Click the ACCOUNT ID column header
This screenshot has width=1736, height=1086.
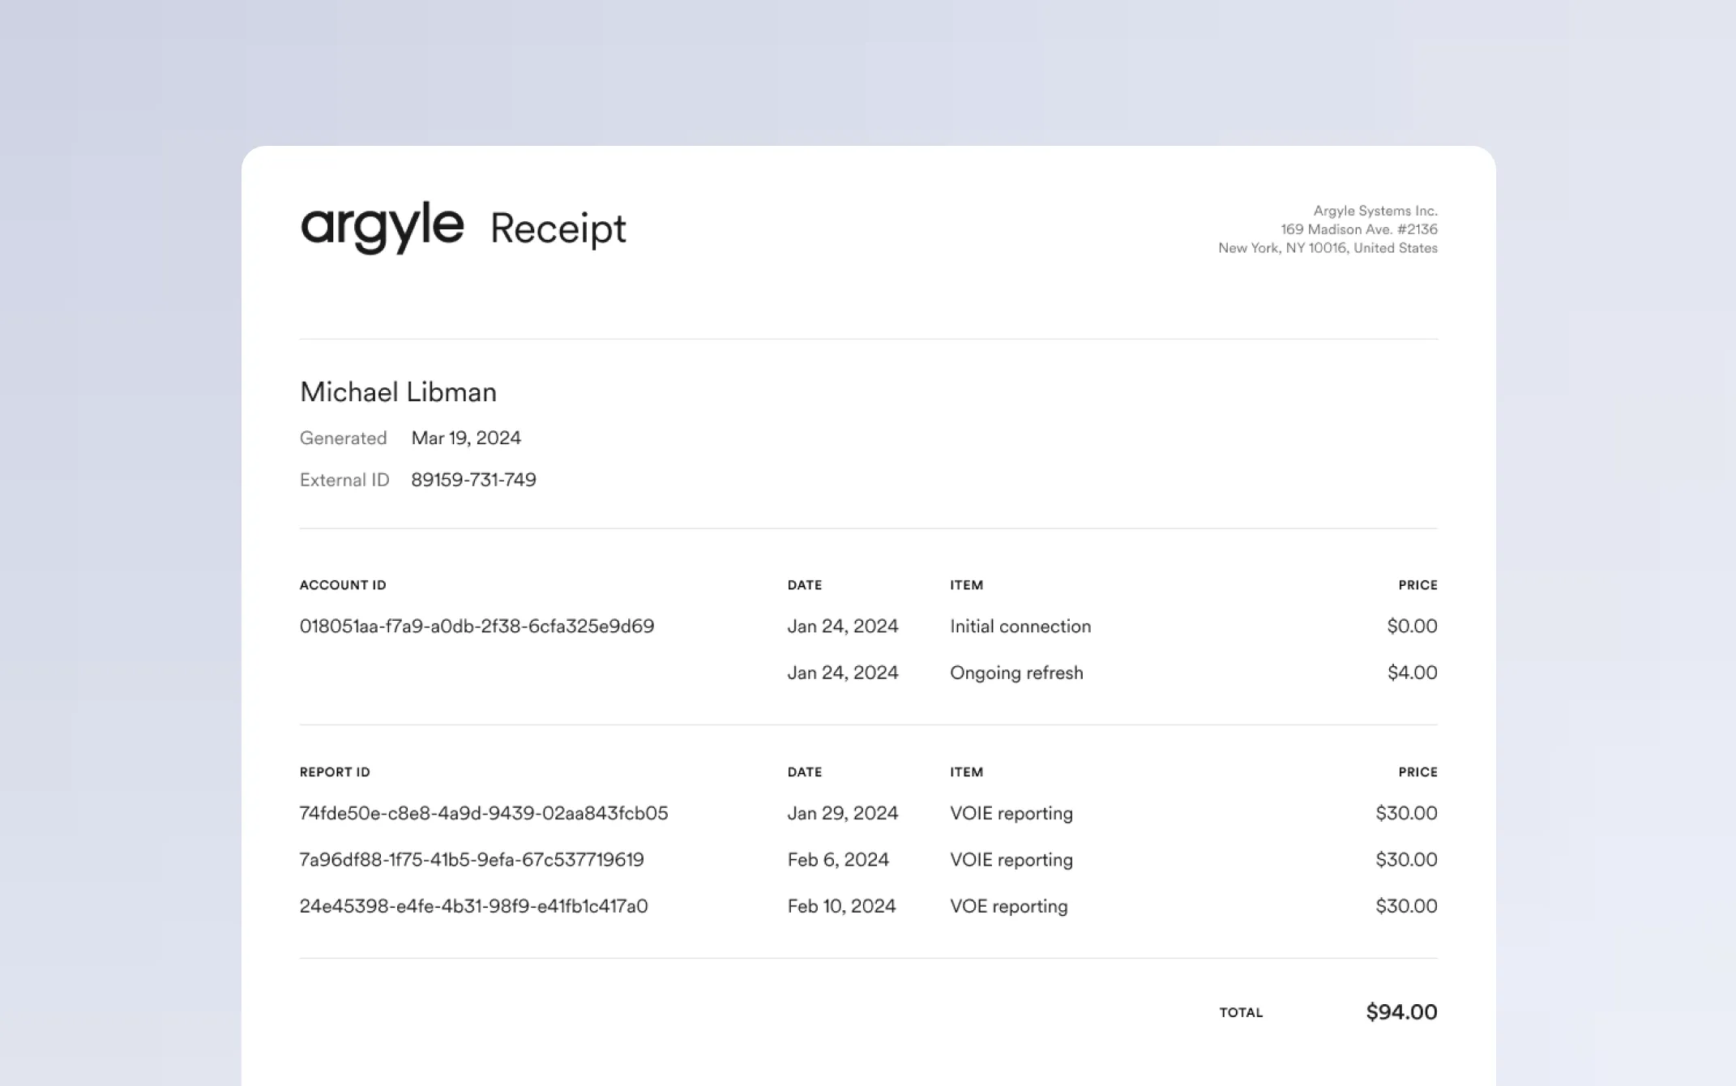coord(343,585)
